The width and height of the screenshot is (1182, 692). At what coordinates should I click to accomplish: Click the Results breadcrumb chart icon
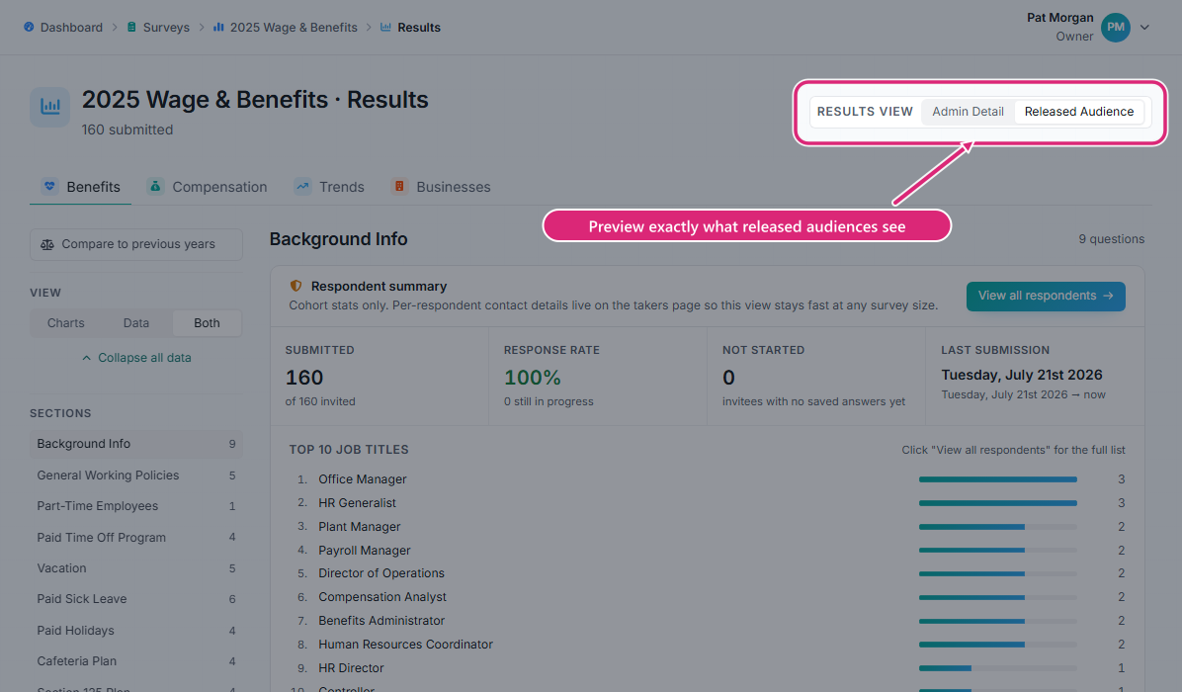coord(386,27)
